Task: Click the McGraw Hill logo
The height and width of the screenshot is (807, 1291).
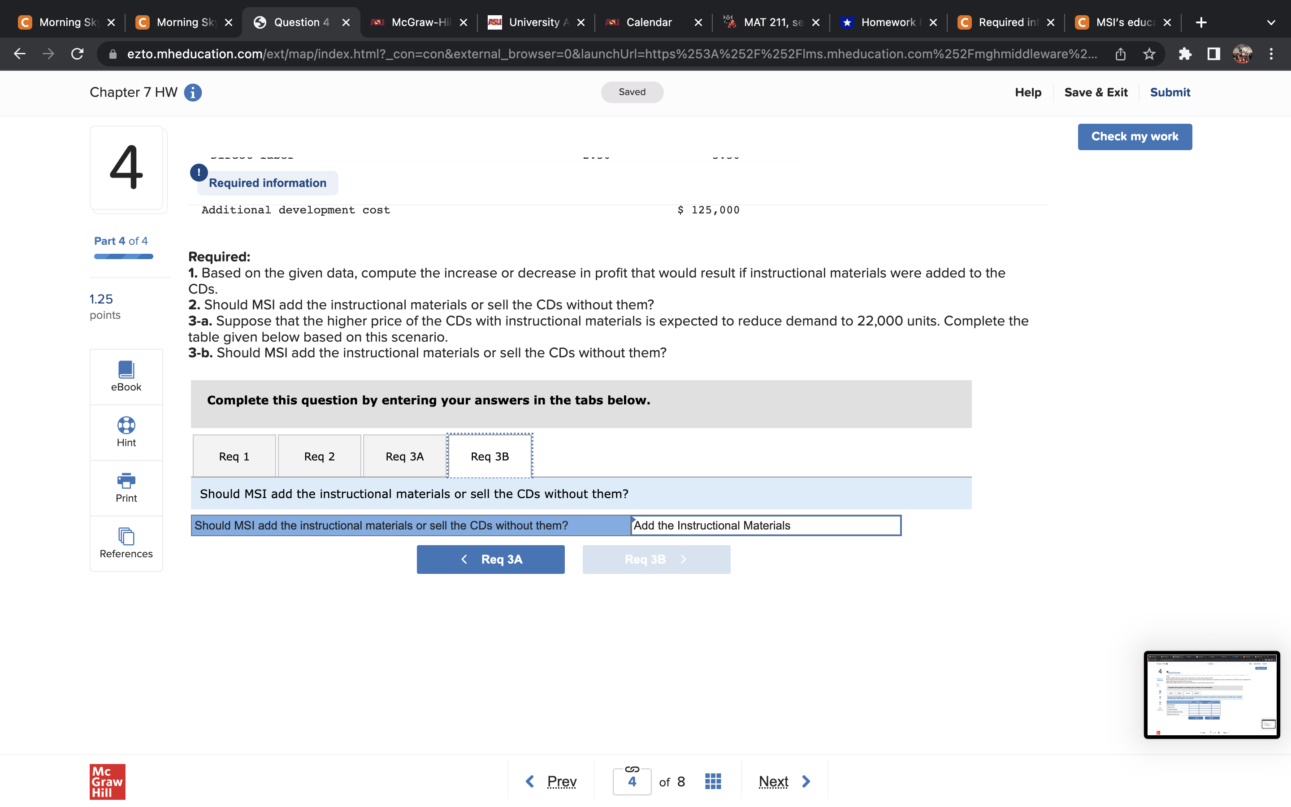Action: [x=107, y=781]
